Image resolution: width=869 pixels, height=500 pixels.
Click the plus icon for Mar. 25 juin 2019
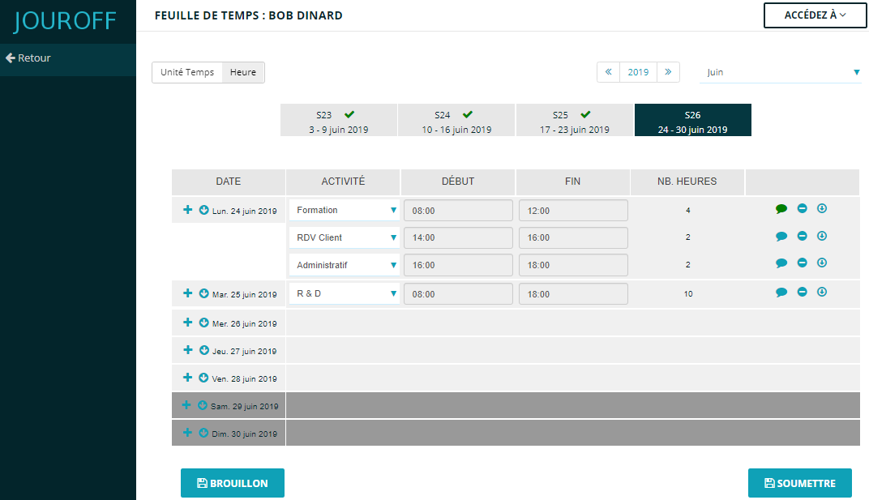[188, 293]
